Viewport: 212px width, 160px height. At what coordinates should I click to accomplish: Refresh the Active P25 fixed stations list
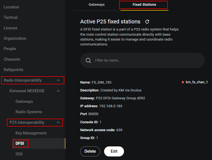[x=147, y=21]
